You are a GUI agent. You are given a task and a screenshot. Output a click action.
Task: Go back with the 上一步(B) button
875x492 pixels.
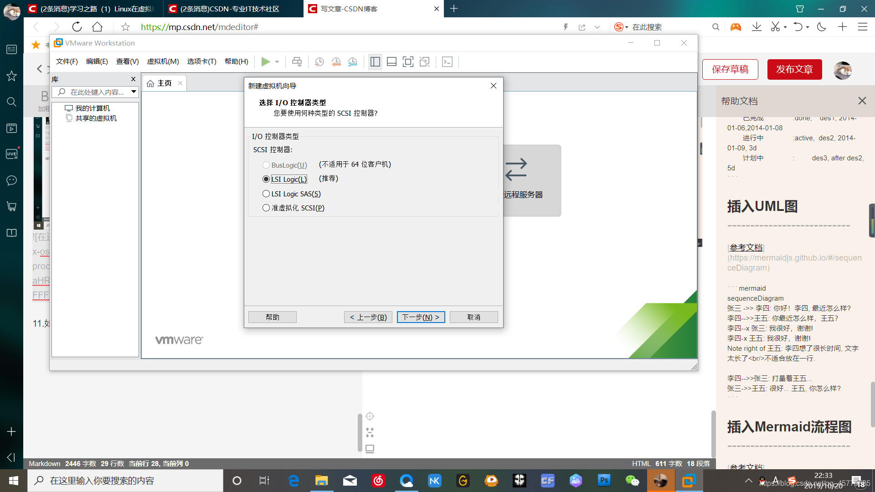pos(368,317)
